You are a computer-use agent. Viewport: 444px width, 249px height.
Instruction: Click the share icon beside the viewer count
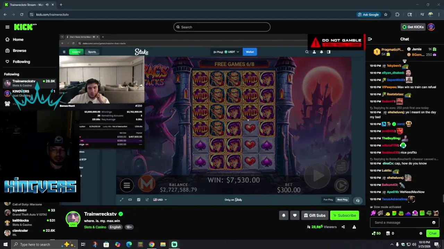[343, 227]
